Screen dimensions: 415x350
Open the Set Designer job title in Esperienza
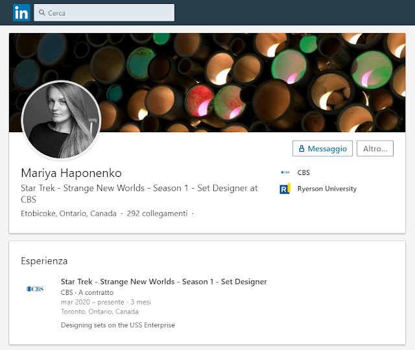[164, 281]
